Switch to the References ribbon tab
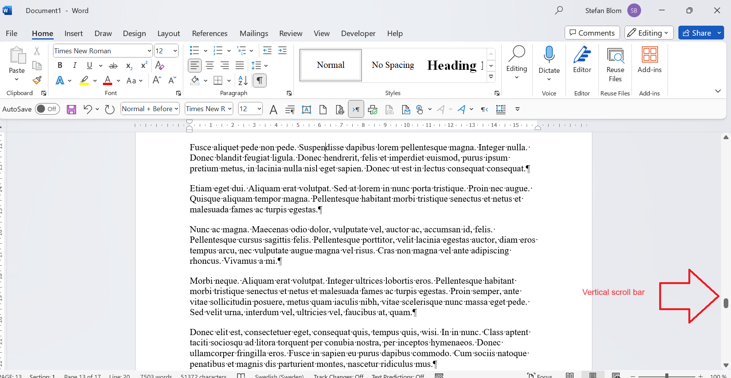The height and width of the screenshot is (378, 731). 210,34
